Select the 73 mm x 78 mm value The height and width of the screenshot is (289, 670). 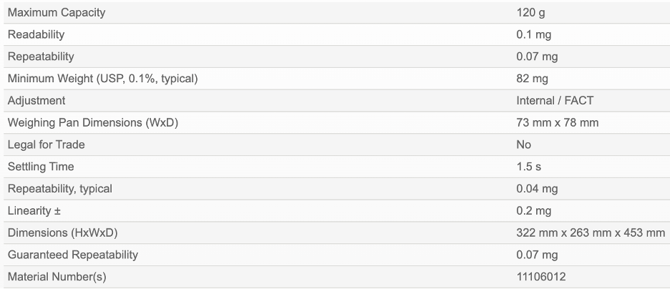[x=557, y=123]
